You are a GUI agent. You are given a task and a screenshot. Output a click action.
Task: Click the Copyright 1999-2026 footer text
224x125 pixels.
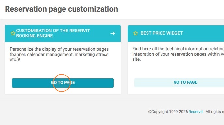(x=168, y=112)
